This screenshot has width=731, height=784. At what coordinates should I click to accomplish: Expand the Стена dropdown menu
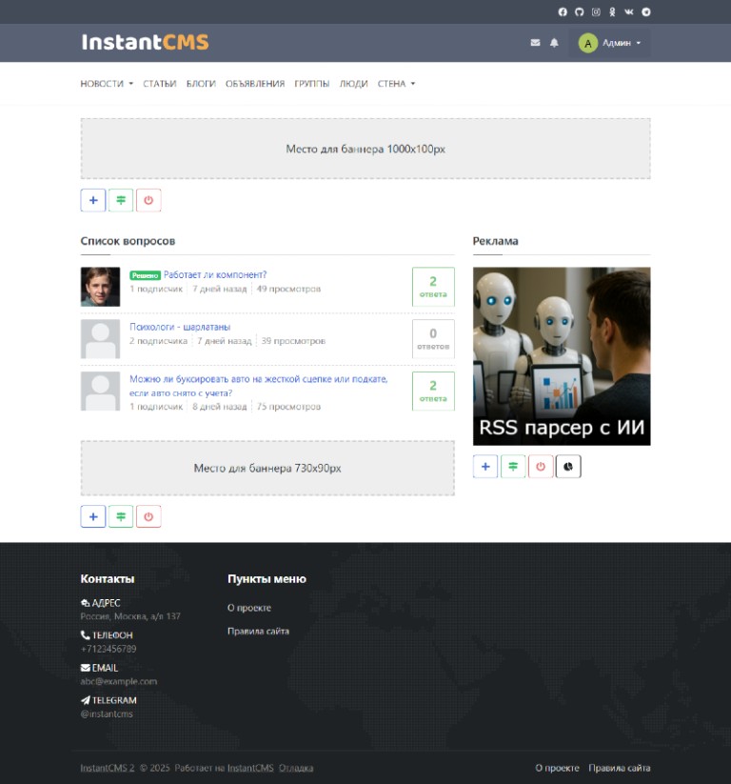coord(396,84)
